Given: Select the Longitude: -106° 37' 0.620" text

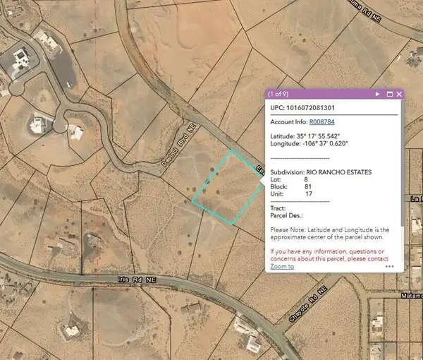Looking at the screenshot, I should coord(309,143).
